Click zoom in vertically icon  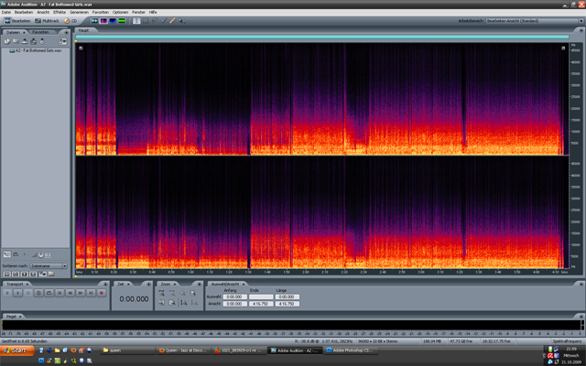click(x=183, y=303)
